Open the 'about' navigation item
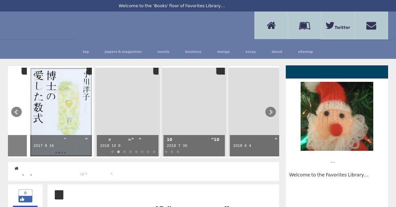Image resolution: width=396 pixels, height=207 pixels. [277, 52]
